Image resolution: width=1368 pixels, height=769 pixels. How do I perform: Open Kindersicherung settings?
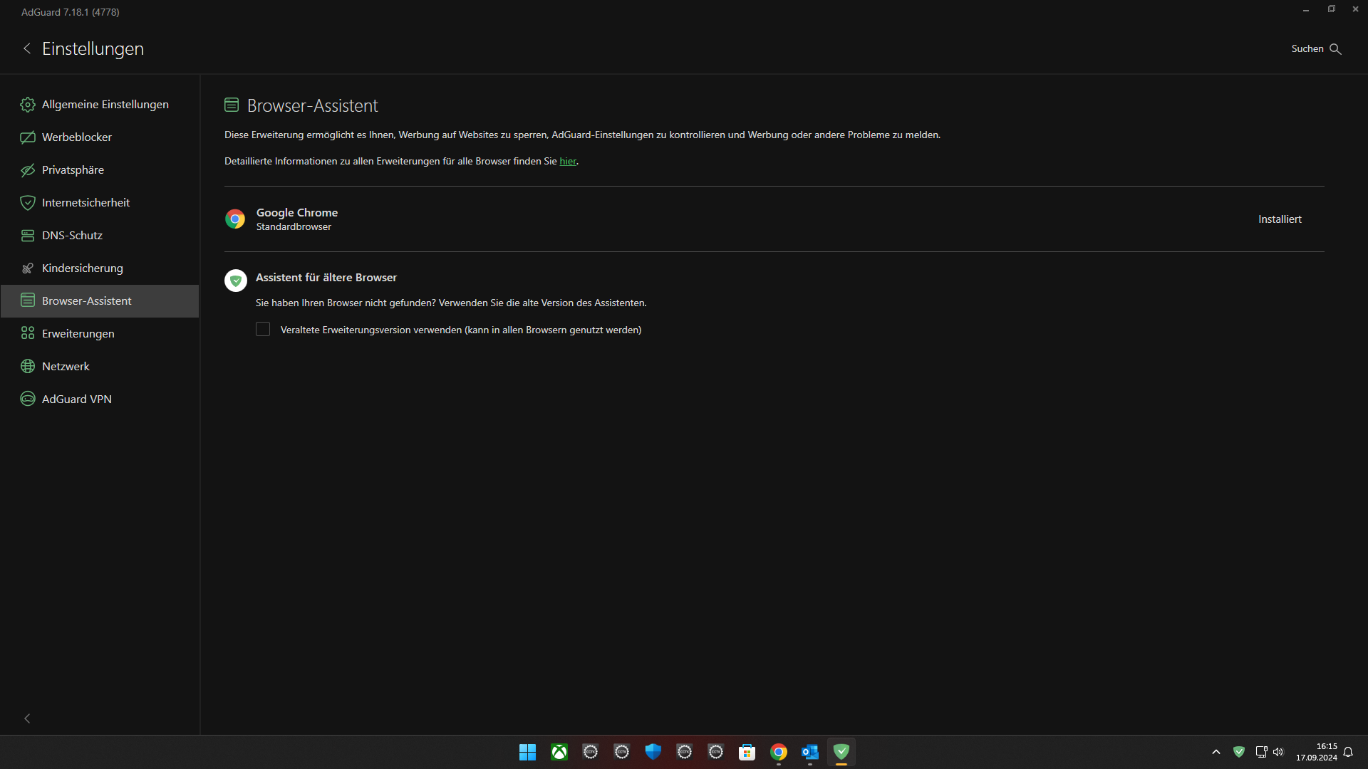click(82, 268)
